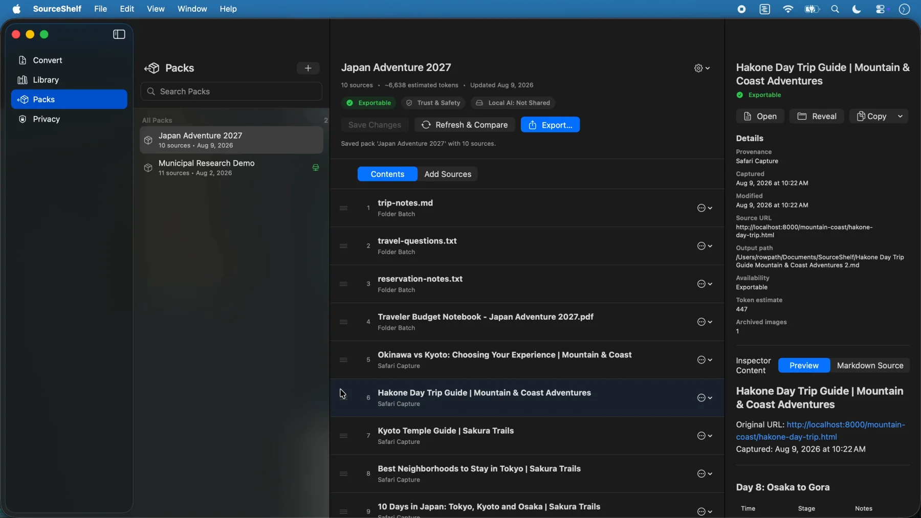Image resolution: width=921 pixels, height=518 pixels.
Task: Open macOS Control Center icon
Action: tap(881, 9)
